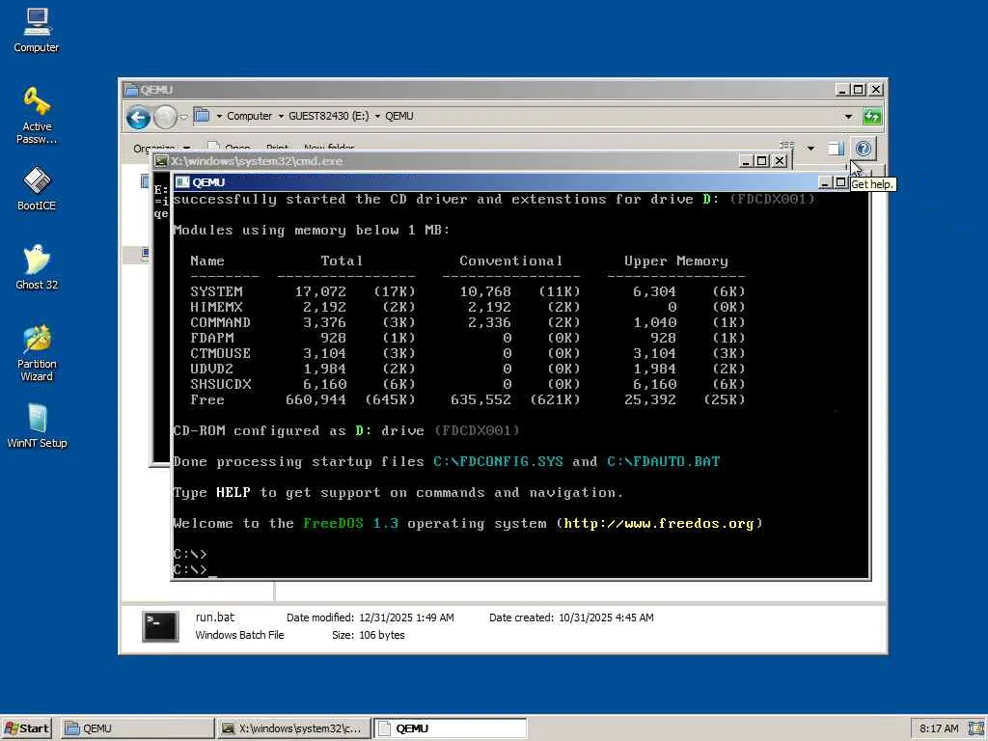This screenshot has height=741, width=988.
Task: Click the C:\FDCONFIG.SYS text in console
Action: click(498, 462)
